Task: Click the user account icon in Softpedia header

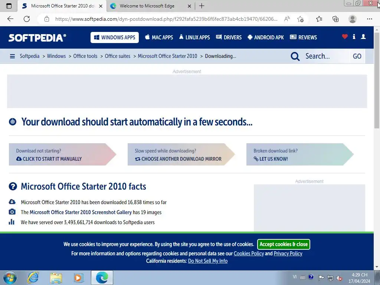Action: (x=363, y=37)
